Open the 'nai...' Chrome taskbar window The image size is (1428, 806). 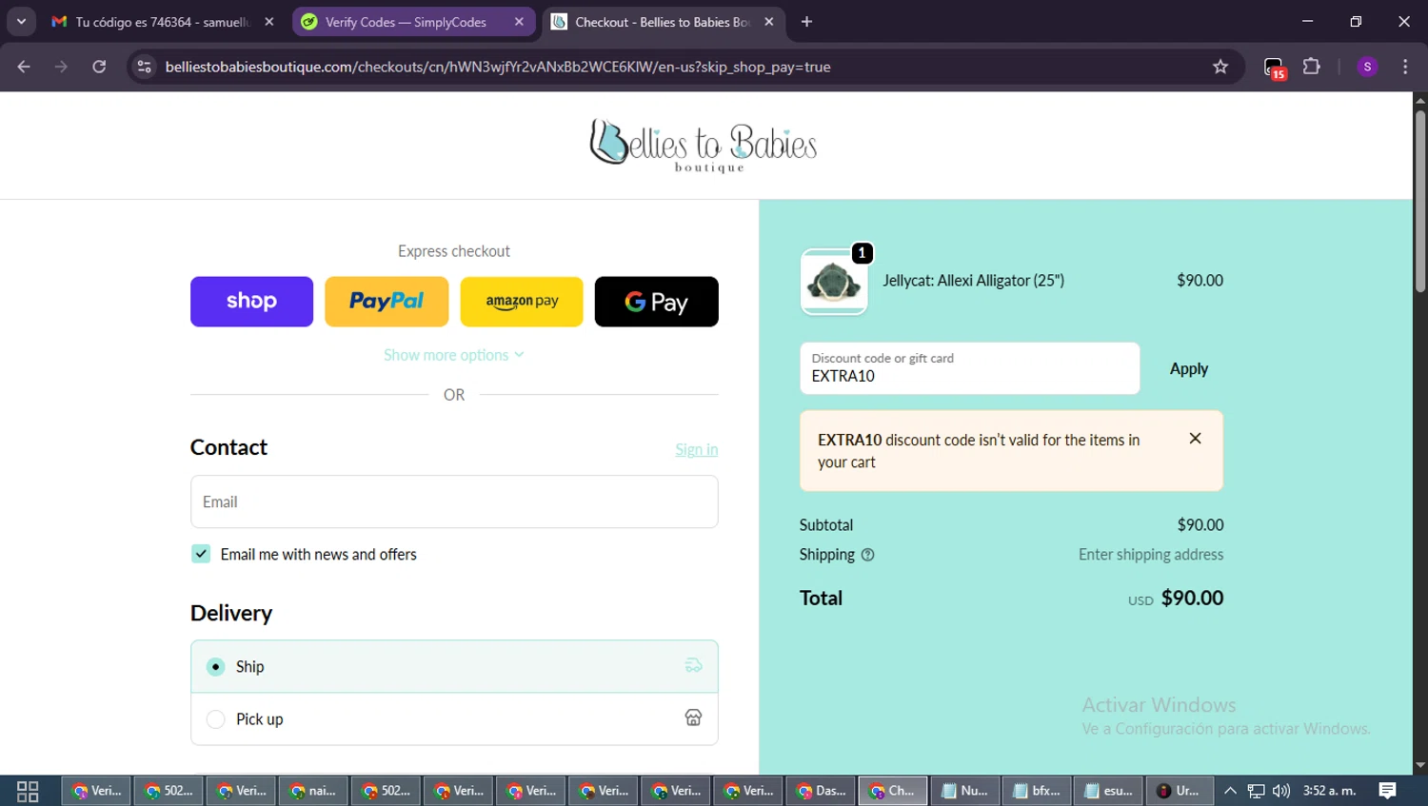pyautogui.click(x=312, y=791)
